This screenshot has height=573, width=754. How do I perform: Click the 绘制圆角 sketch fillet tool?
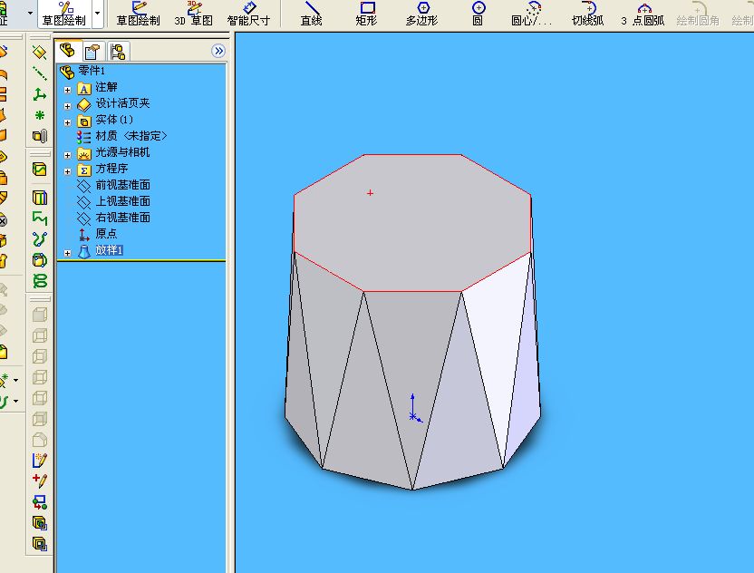point(698,14)
